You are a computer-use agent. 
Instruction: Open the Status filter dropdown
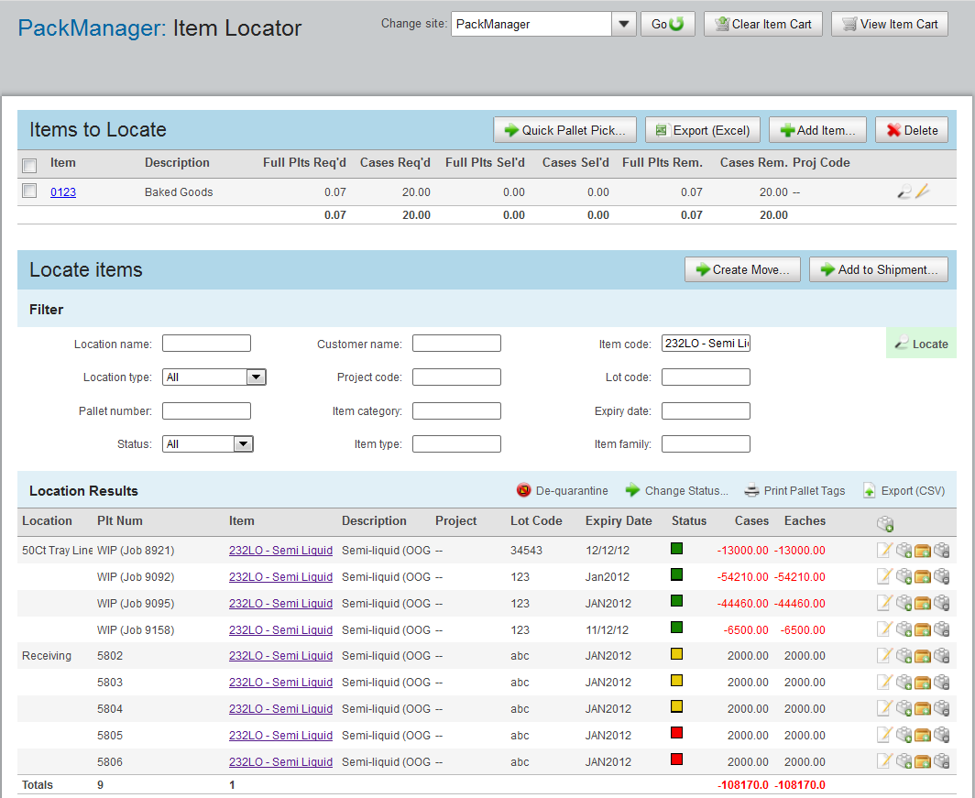click(x=243, y=444)
